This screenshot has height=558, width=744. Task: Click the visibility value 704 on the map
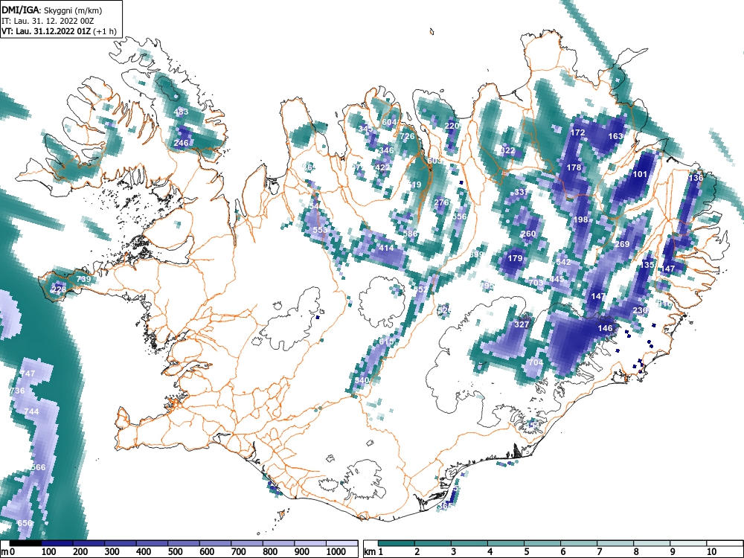(536, 362)
